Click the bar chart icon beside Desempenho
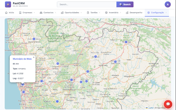This screenshot has height=110, width=176. [127, 13]
